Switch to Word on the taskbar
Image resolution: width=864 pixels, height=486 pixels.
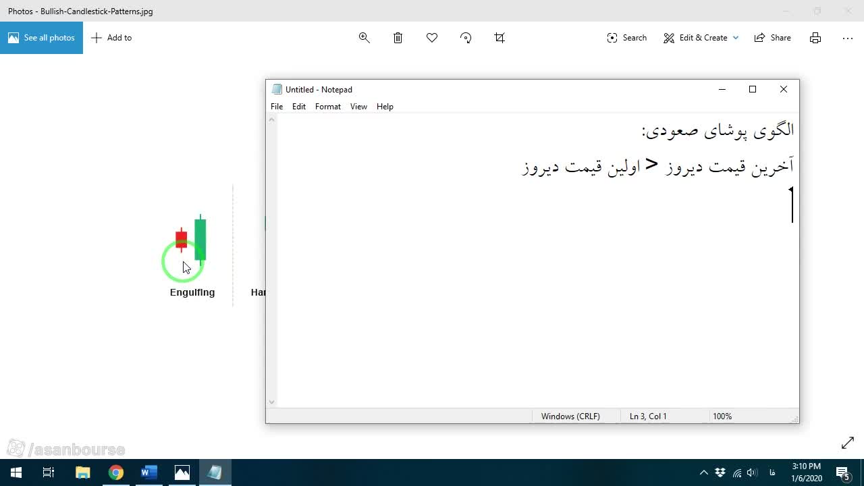click(x=148, y=473)
